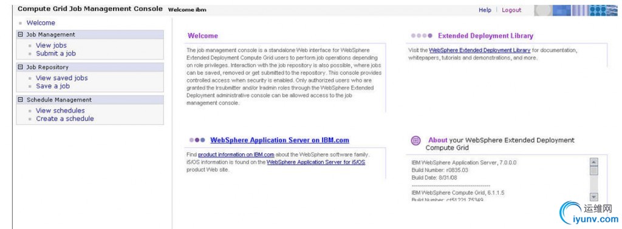The width and height of the screenshot is (622, 229).
Task: Click the Help link
Action: tap(485, 10)
